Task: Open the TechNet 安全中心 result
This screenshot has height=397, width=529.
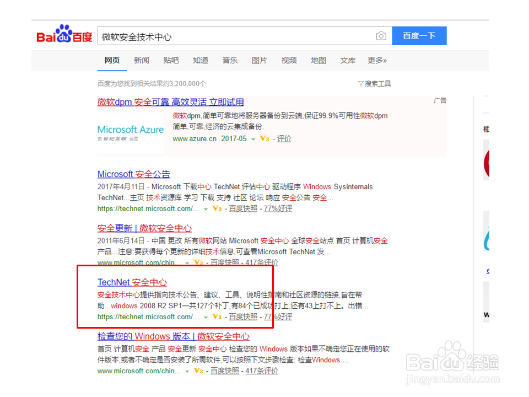Action: (x=132, y=282)
